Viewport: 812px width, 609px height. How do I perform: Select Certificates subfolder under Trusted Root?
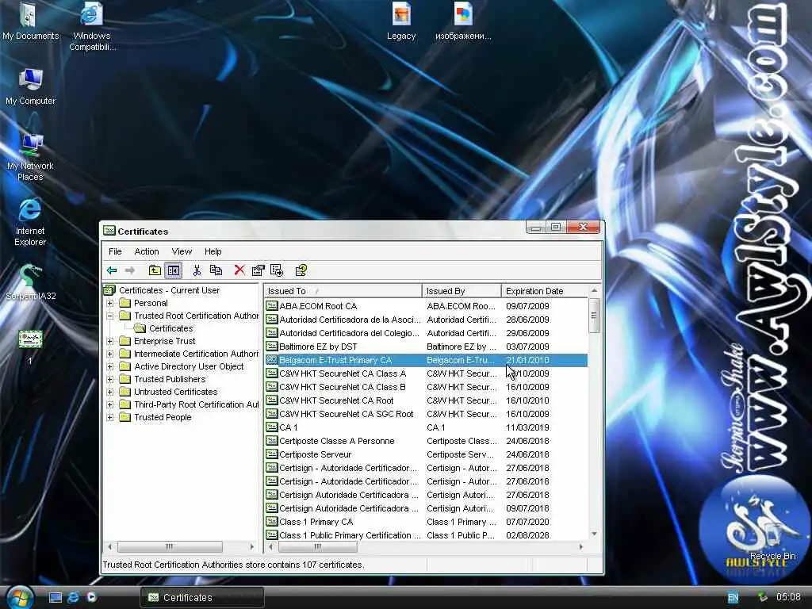click(x=171, y=328)
